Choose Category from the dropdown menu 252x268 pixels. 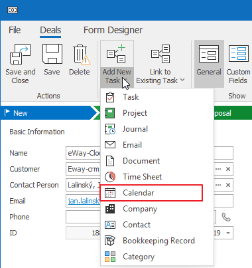pyautogui.click(x=157, y=257)
